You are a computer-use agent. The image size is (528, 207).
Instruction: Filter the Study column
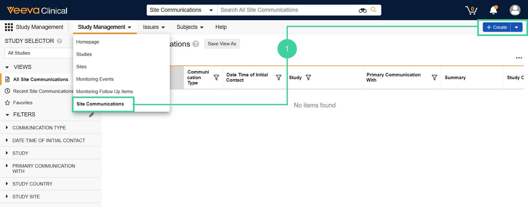308,78
